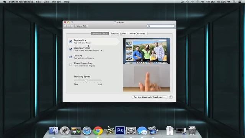This screenshot has width=245, height=138.
Task: Open the display stack icon beside Trash
Action: pos(181,131)
